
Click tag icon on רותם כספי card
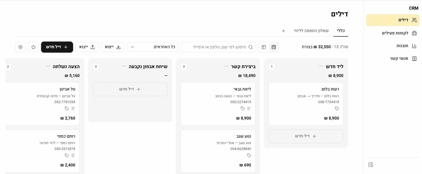tap(67, 155)
